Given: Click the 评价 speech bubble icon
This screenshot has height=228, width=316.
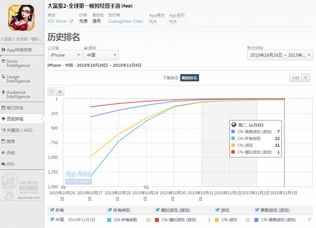Looking at the screenshot, I should [3, 164].
